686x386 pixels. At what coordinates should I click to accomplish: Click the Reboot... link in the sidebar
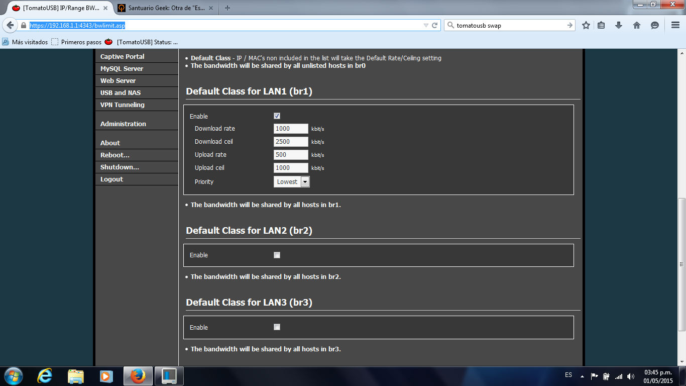point(115,155)
